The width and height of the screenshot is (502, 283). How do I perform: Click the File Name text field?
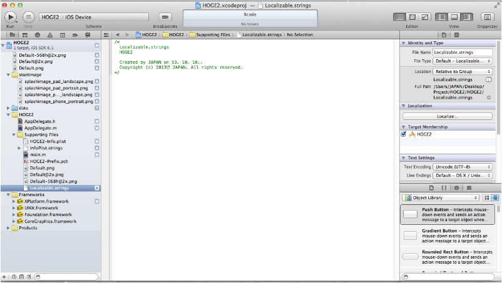463,52
